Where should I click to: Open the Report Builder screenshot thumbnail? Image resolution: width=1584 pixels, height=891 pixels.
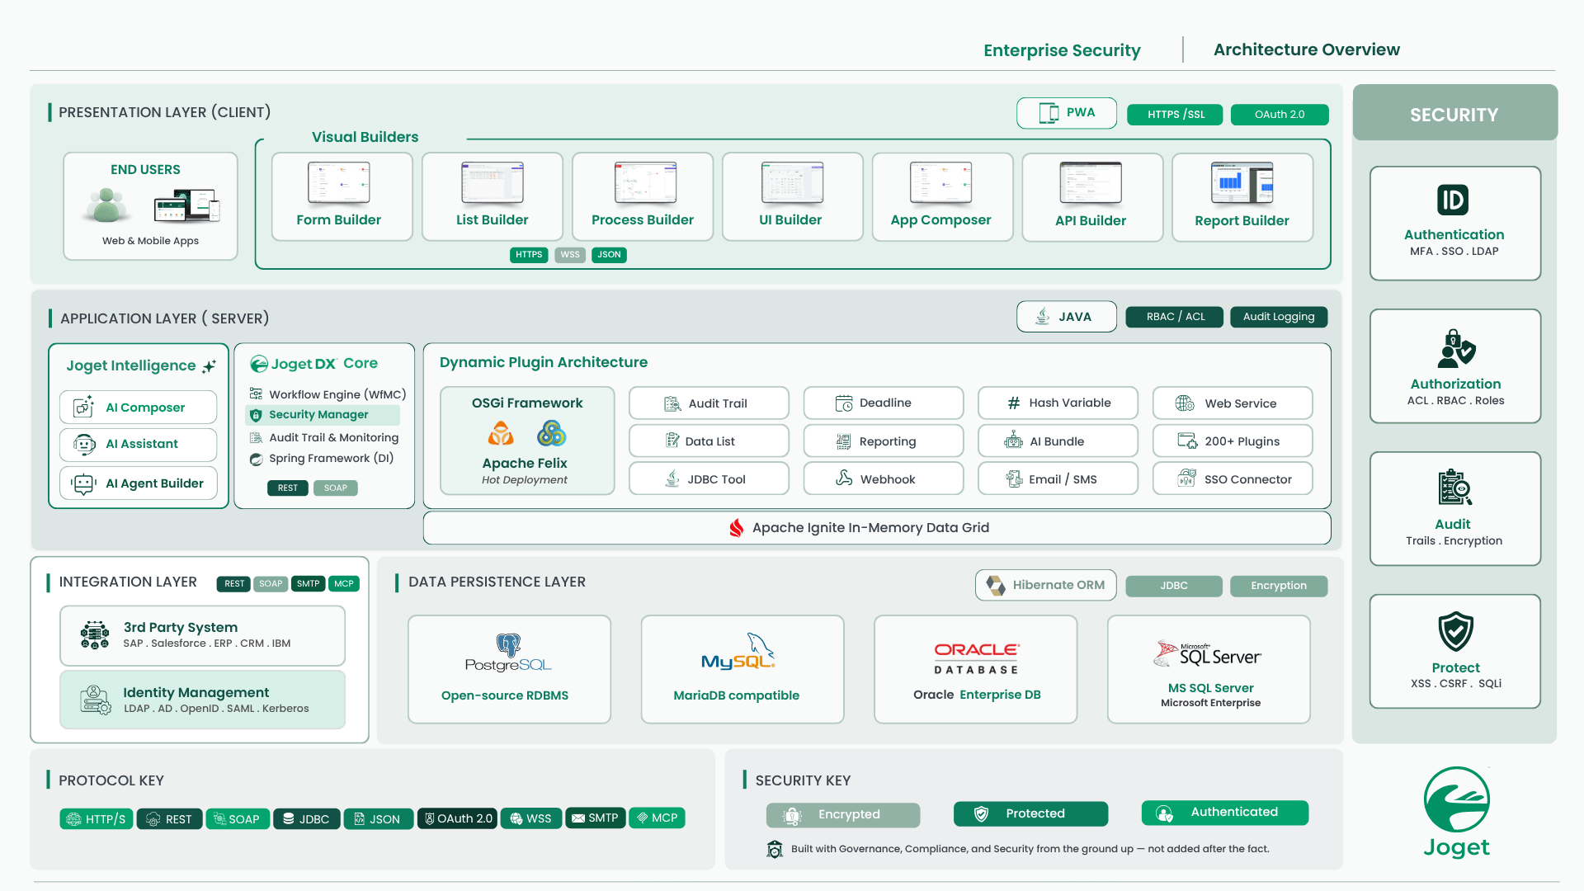[1242, 182]
